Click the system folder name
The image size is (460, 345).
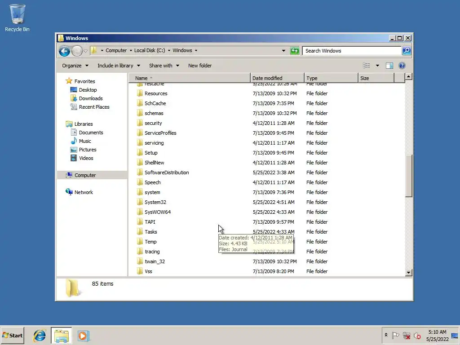tap(152, 192)
